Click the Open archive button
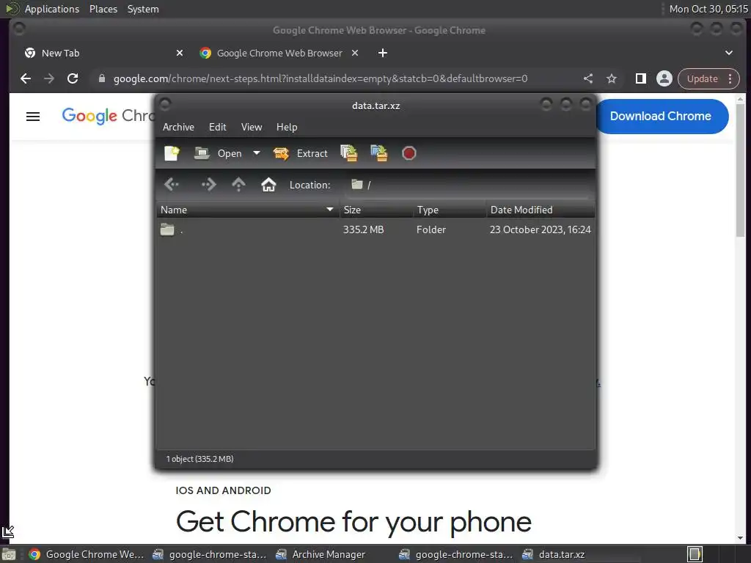 (219, 153)
